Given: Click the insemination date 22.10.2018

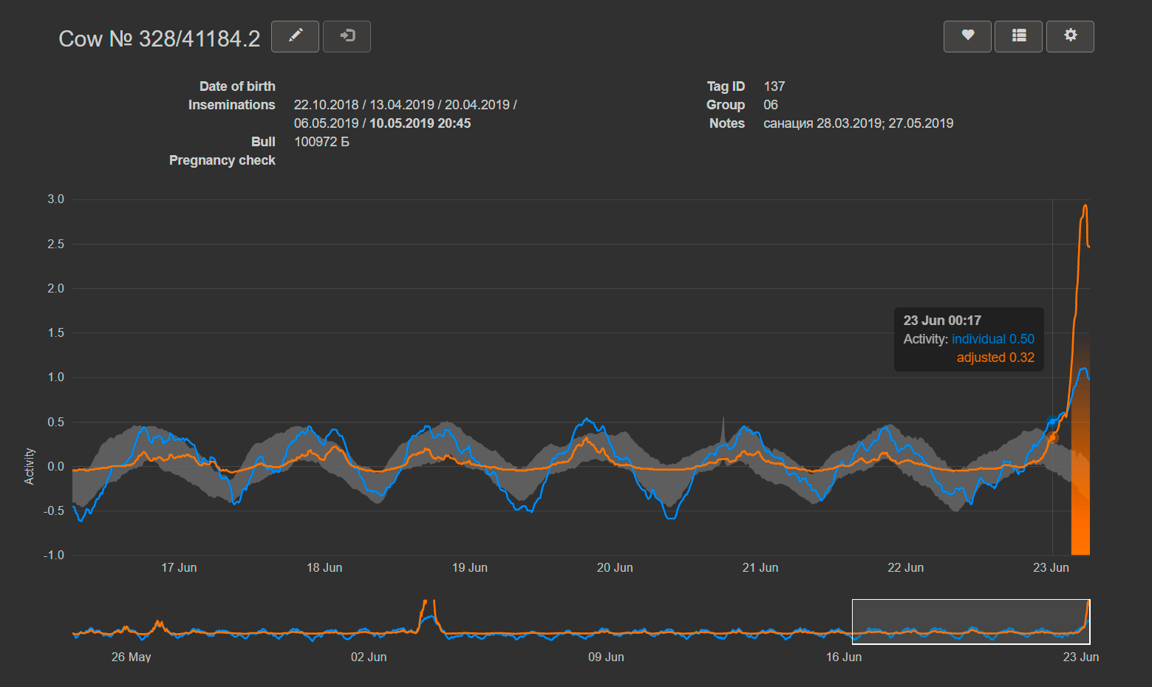Looking at the screenshot, I should point(326,105).
